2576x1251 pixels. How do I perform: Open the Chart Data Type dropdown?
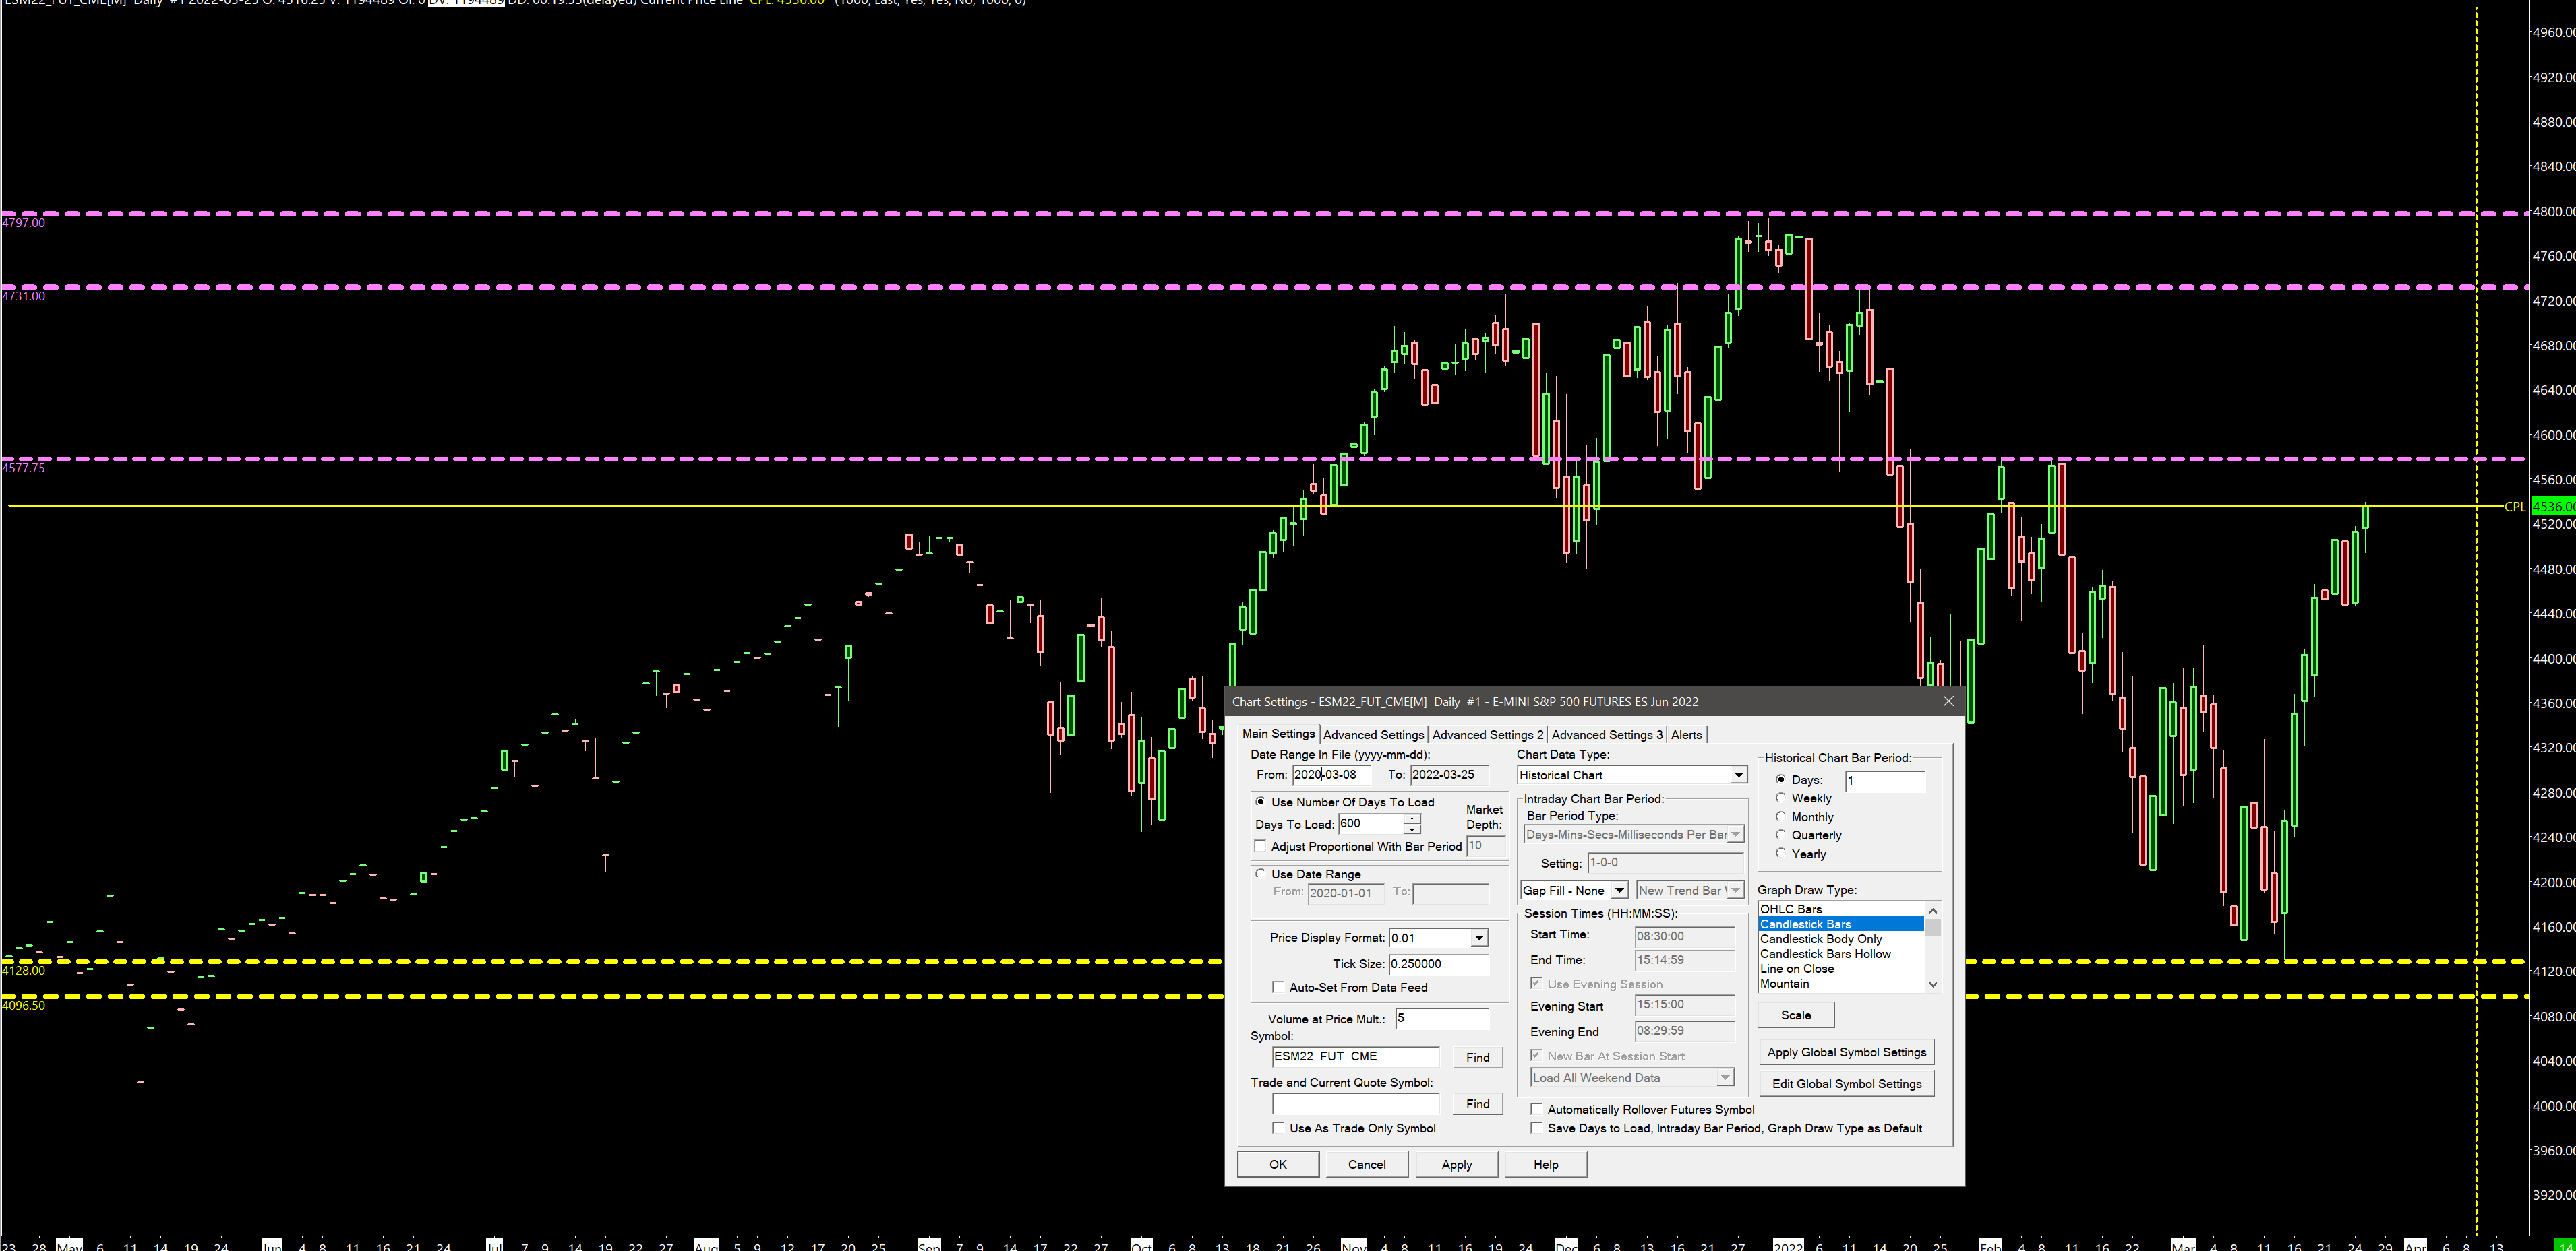(x=1738, y=775)
